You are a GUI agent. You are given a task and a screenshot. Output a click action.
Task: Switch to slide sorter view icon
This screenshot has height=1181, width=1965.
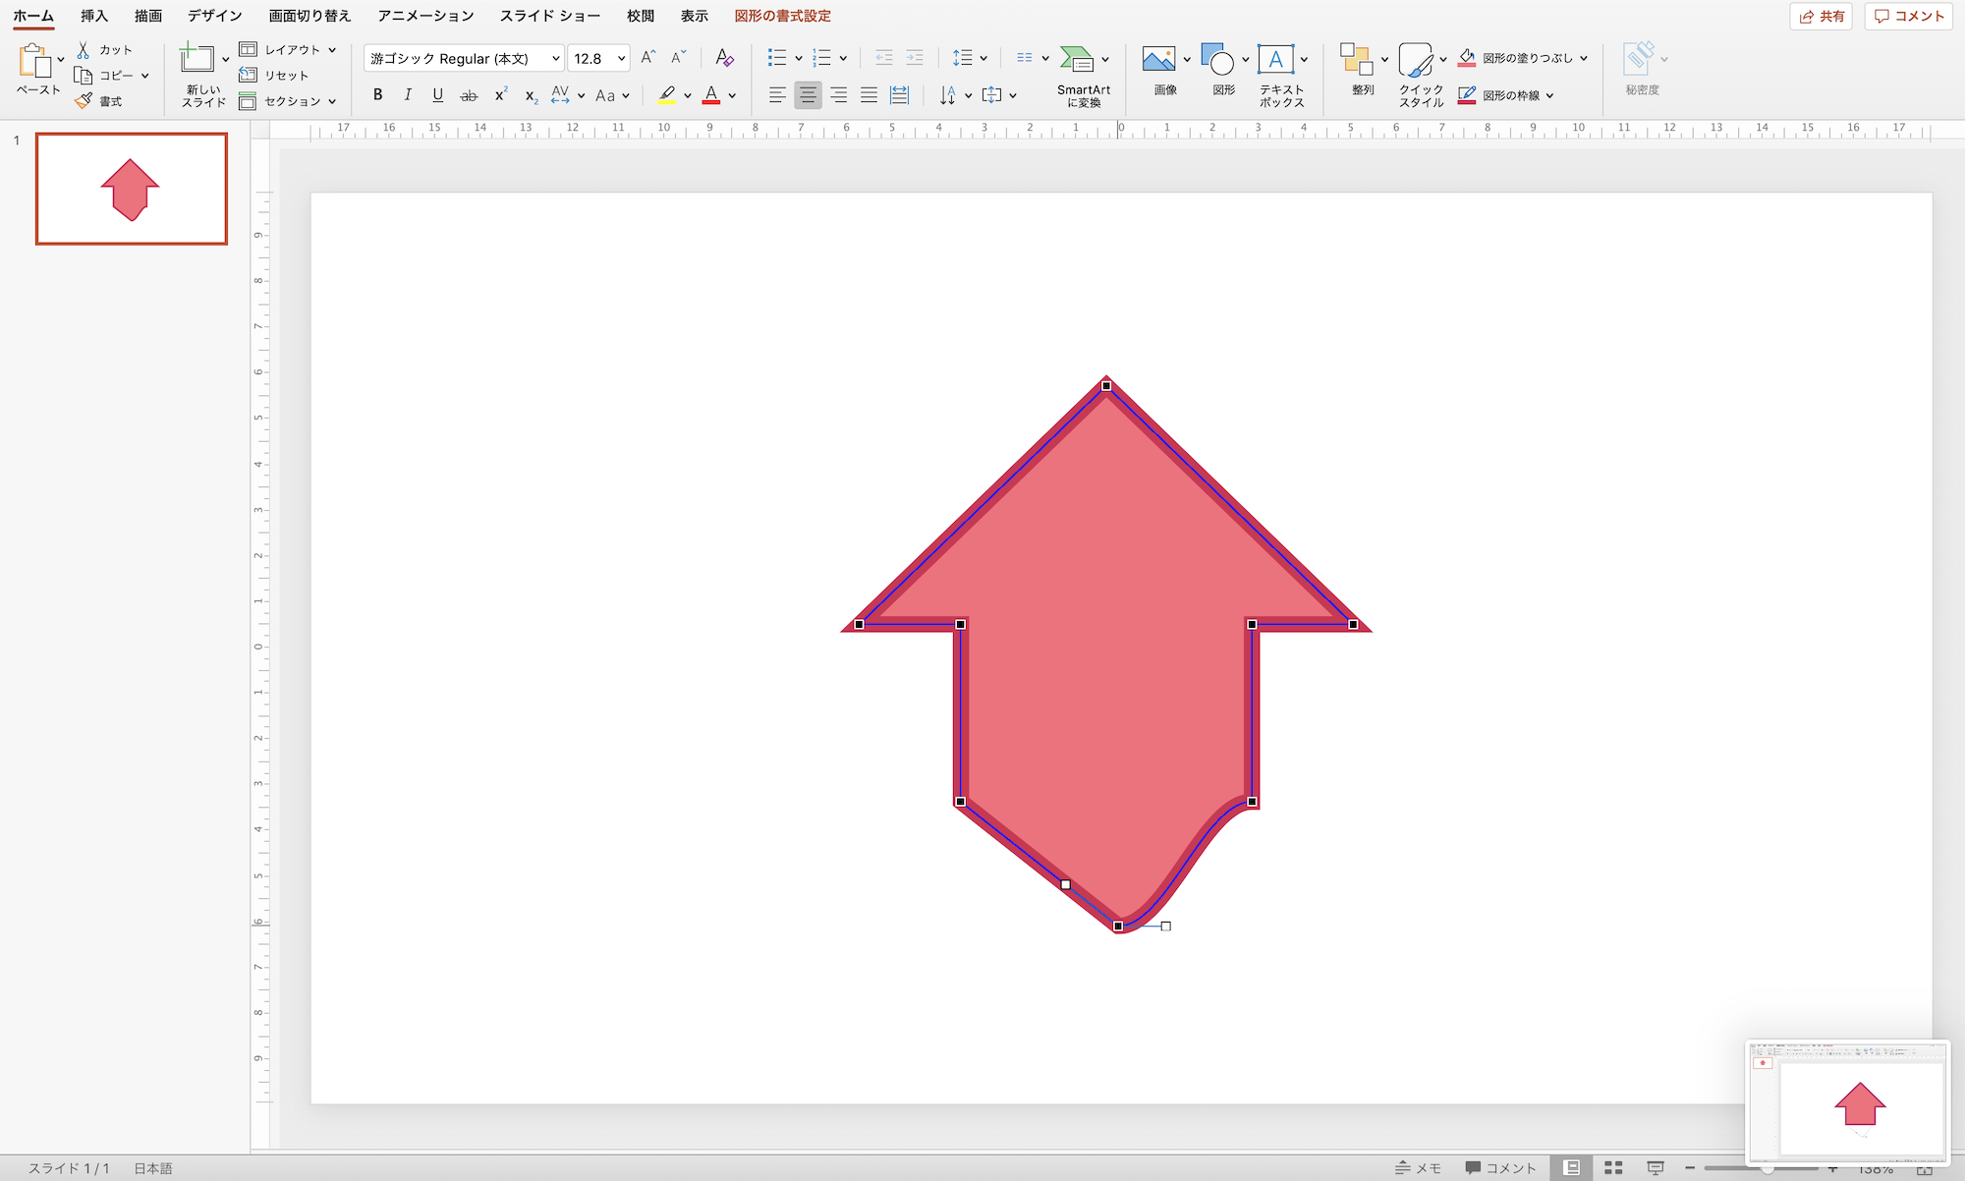pos(1613,1167)
